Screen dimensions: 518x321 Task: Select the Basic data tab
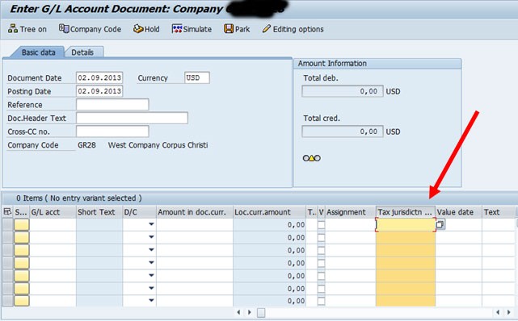[39, 52]
